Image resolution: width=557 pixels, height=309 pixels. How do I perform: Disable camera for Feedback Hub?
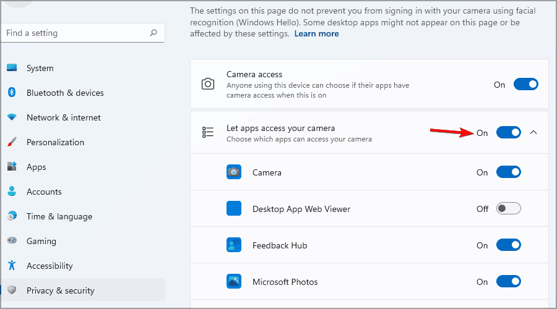coord(508,245)
